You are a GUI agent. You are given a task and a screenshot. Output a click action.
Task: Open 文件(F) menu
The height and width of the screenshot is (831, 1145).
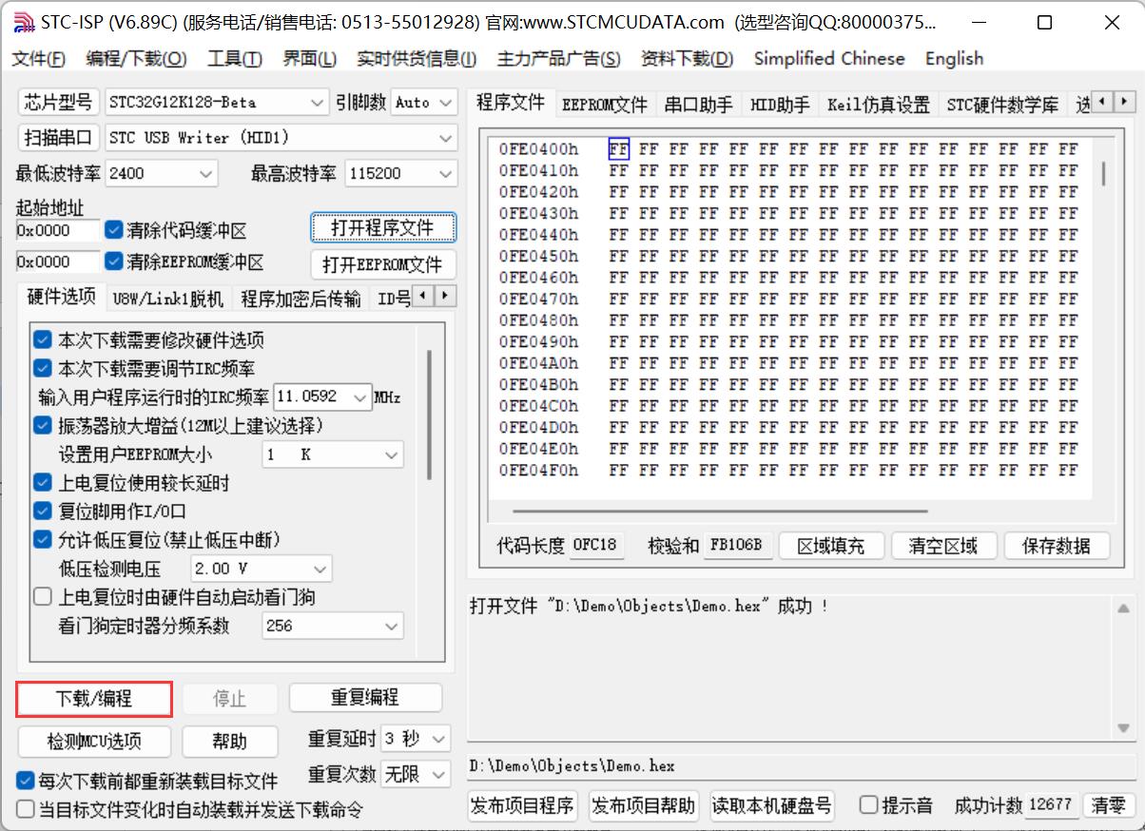pos(38,59)
